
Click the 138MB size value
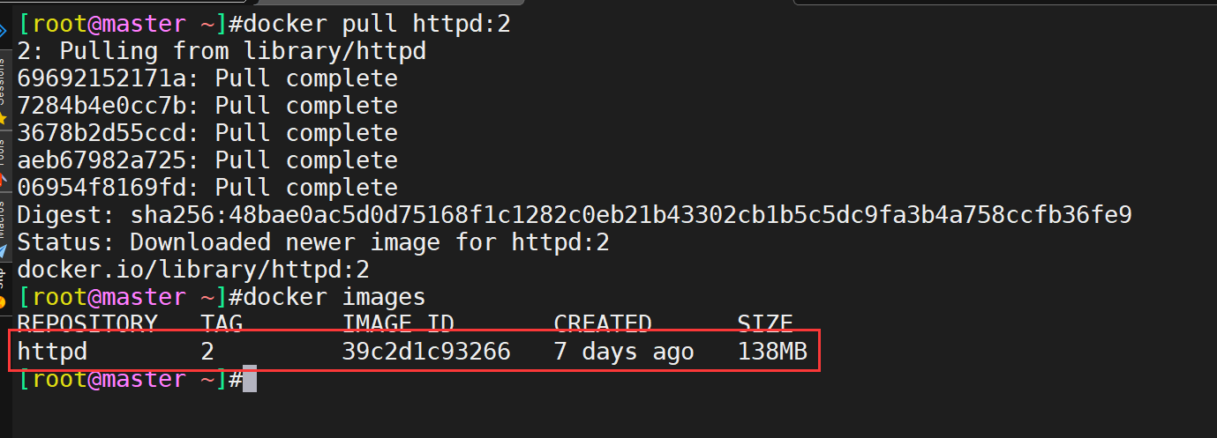(x=772, y=352)
